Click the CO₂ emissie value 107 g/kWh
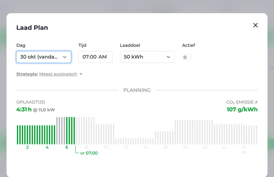 (242, 109)
